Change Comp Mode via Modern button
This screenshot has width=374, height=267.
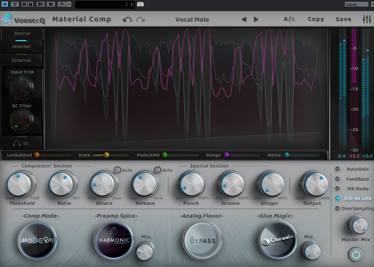(x=37, y=240)
